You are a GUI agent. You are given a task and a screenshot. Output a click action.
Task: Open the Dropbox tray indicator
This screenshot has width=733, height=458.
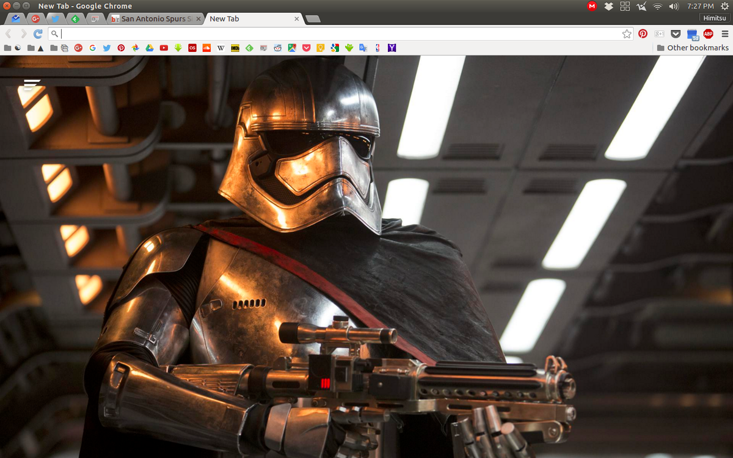(x=608, y=6)
